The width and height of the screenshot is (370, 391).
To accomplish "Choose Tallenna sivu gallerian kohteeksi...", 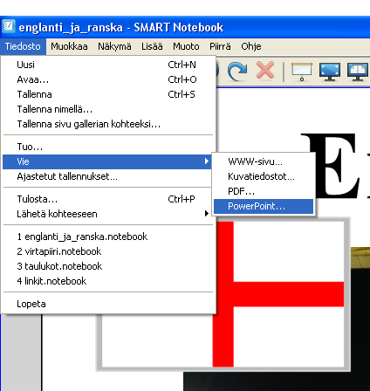I will (x=107, y=124).
